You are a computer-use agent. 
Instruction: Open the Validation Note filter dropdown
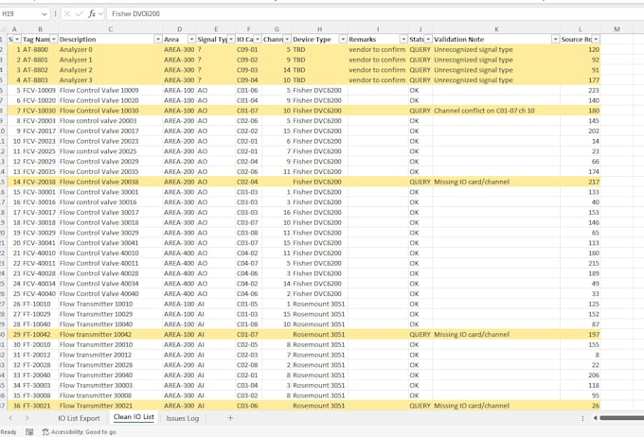point(555,39)
